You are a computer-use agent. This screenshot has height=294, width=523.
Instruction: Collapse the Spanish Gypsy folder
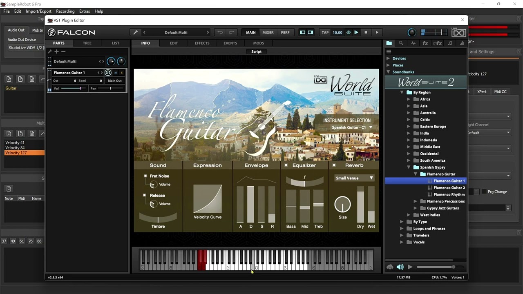click(409, 167)
